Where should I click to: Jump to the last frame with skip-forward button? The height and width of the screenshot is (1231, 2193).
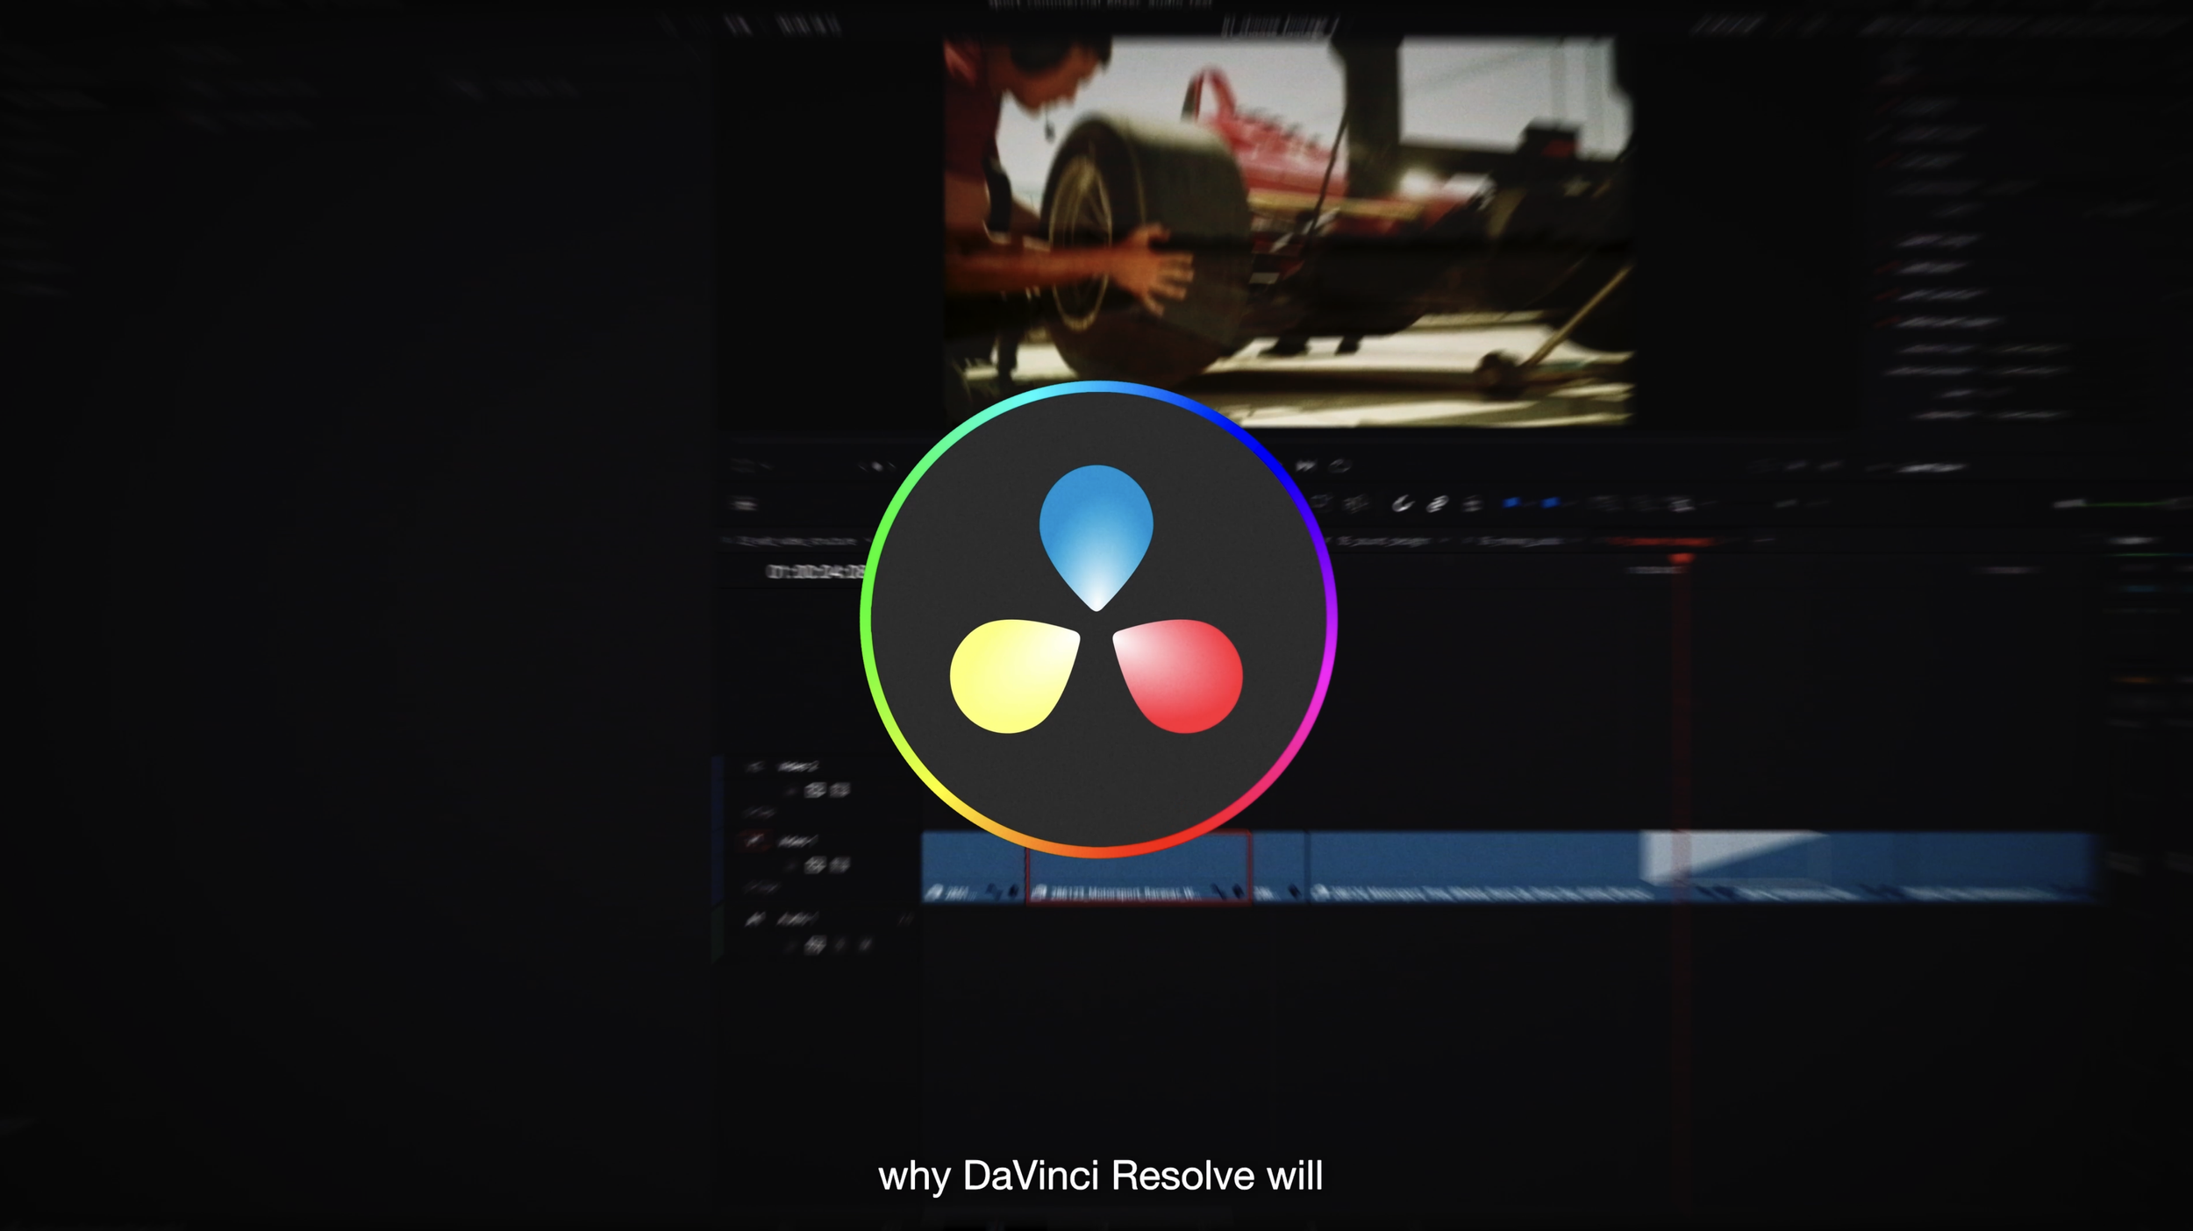tap(1307, 466)
